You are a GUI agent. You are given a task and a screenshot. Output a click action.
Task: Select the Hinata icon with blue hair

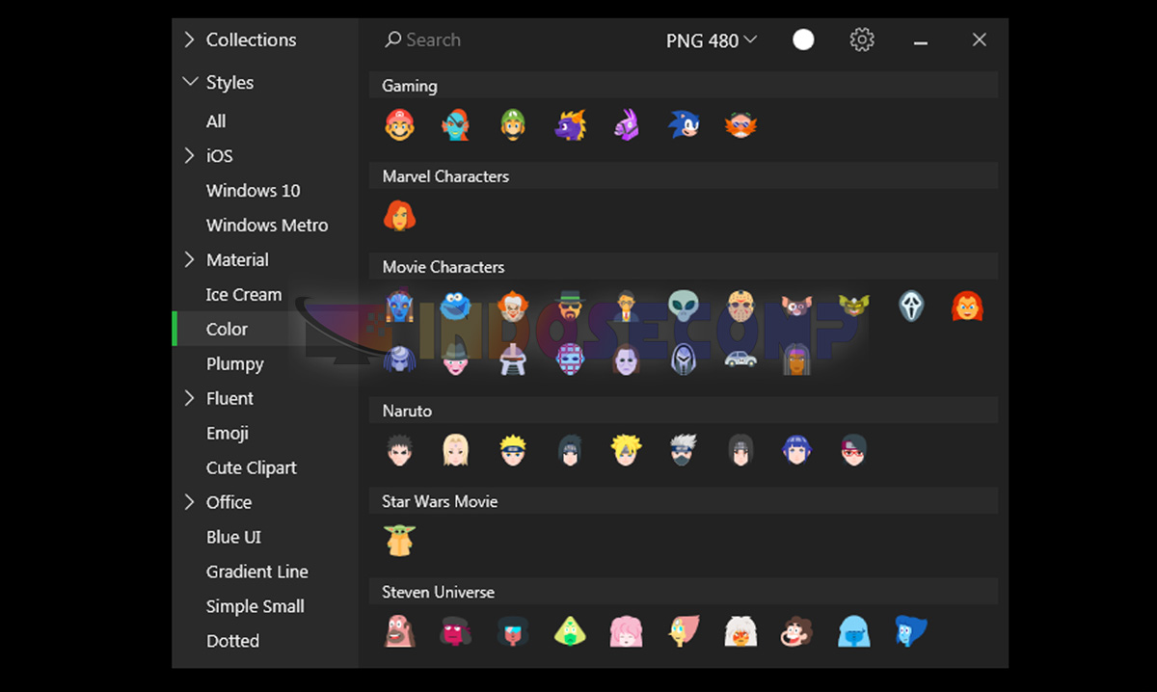tap(797, 450)
